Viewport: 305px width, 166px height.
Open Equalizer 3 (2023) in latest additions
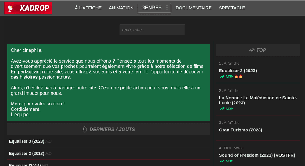[x=27, y=141]
